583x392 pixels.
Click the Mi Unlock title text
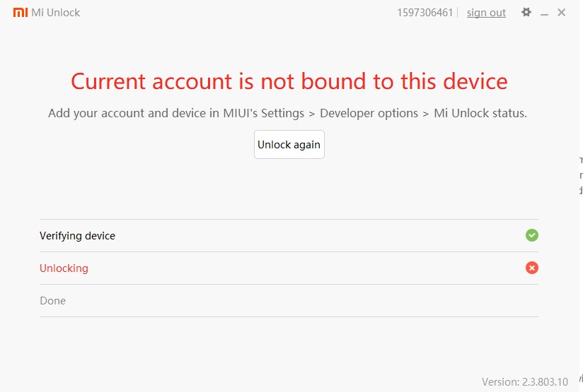56,13
